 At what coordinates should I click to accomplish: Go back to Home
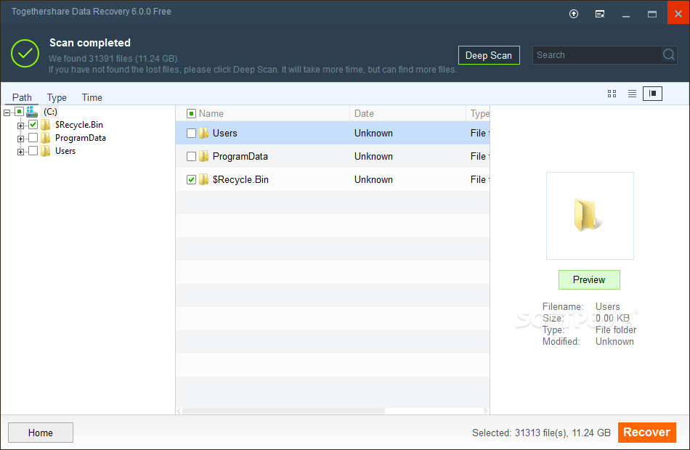pyautogui.click(x=41, y=433)
